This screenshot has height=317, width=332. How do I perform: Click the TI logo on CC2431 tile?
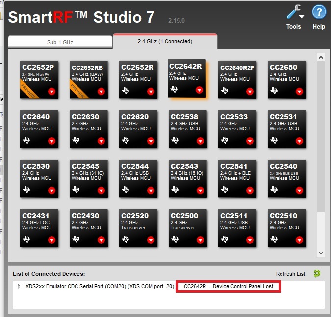click(x=26, y=239)
